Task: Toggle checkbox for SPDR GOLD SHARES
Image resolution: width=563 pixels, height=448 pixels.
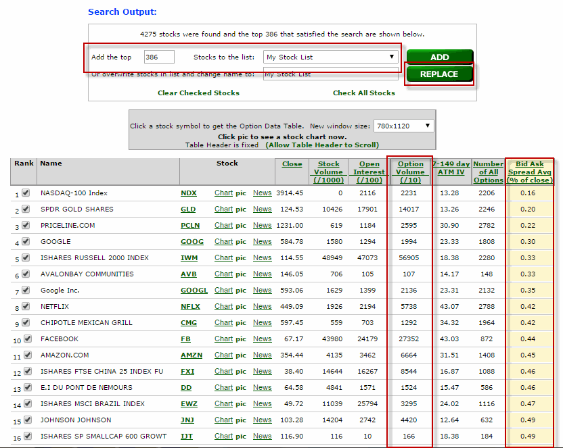Action: point(26,209)
